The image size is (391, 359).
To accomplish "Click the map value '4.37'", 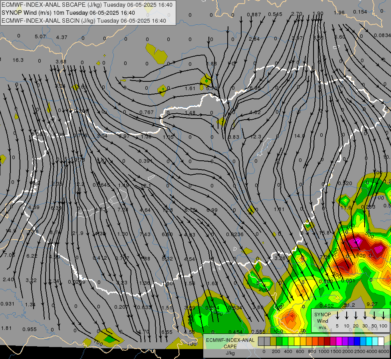I will [x=62, y=37].
